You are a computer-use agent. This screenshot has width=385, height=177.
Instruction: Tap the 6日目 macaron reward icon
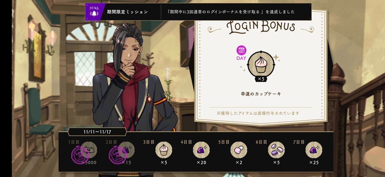click(276, 150)
